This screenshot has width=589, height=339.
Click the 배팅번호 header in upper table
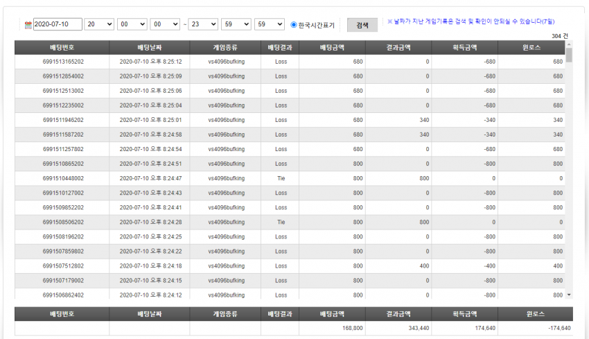pos(62,48)
